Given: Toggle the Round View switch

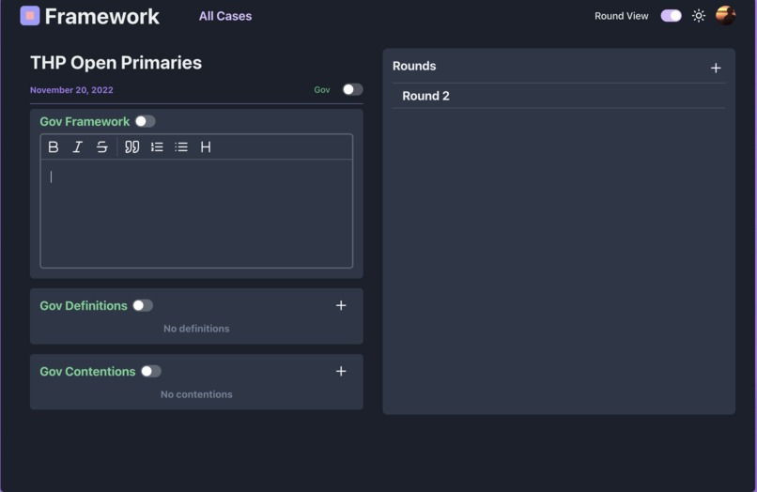Looking at the screenshot, I should (671, 16).
